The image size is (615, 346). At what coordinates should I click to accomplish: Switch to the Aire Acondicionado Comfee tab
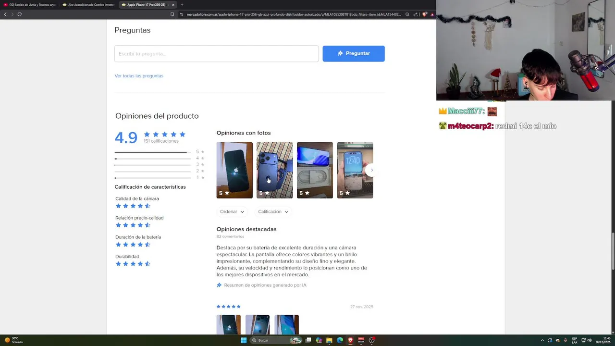[x=88, y=5]
